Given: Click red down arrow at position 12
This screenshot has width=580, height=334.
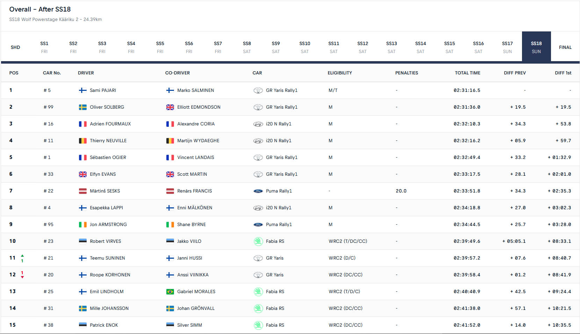Looking at the screenshot, I should point(22,277).
